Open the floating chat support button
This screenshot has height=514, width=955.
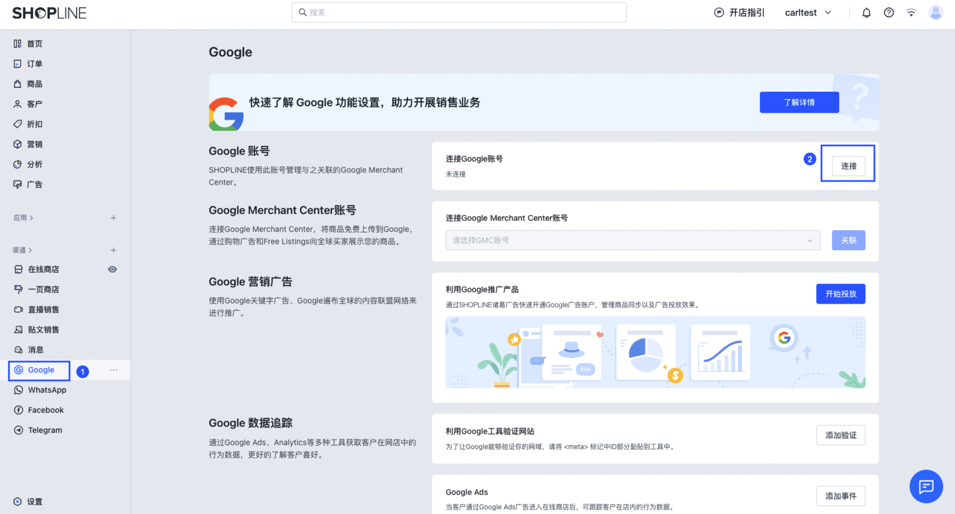(926, 487)
